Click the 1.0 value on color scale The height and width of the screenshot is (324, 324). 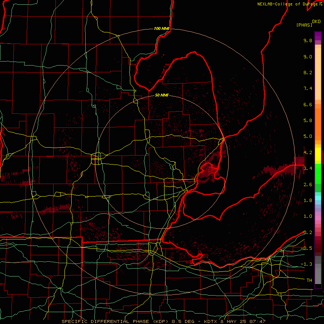[x=308, y=216]
